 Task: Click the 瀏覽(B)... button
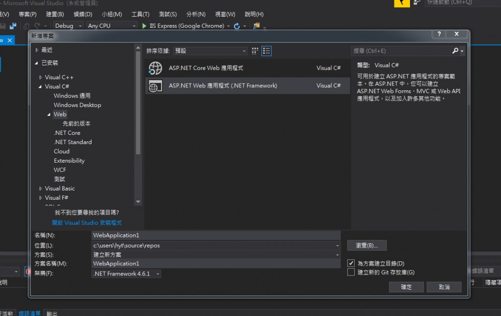367,246
